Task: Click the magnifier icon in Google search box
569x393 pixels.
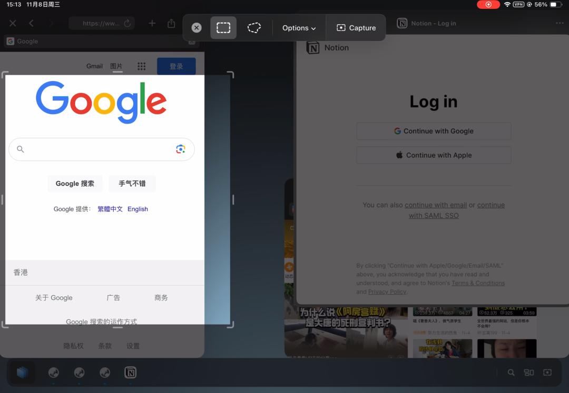Action: [x=21, y=149]
